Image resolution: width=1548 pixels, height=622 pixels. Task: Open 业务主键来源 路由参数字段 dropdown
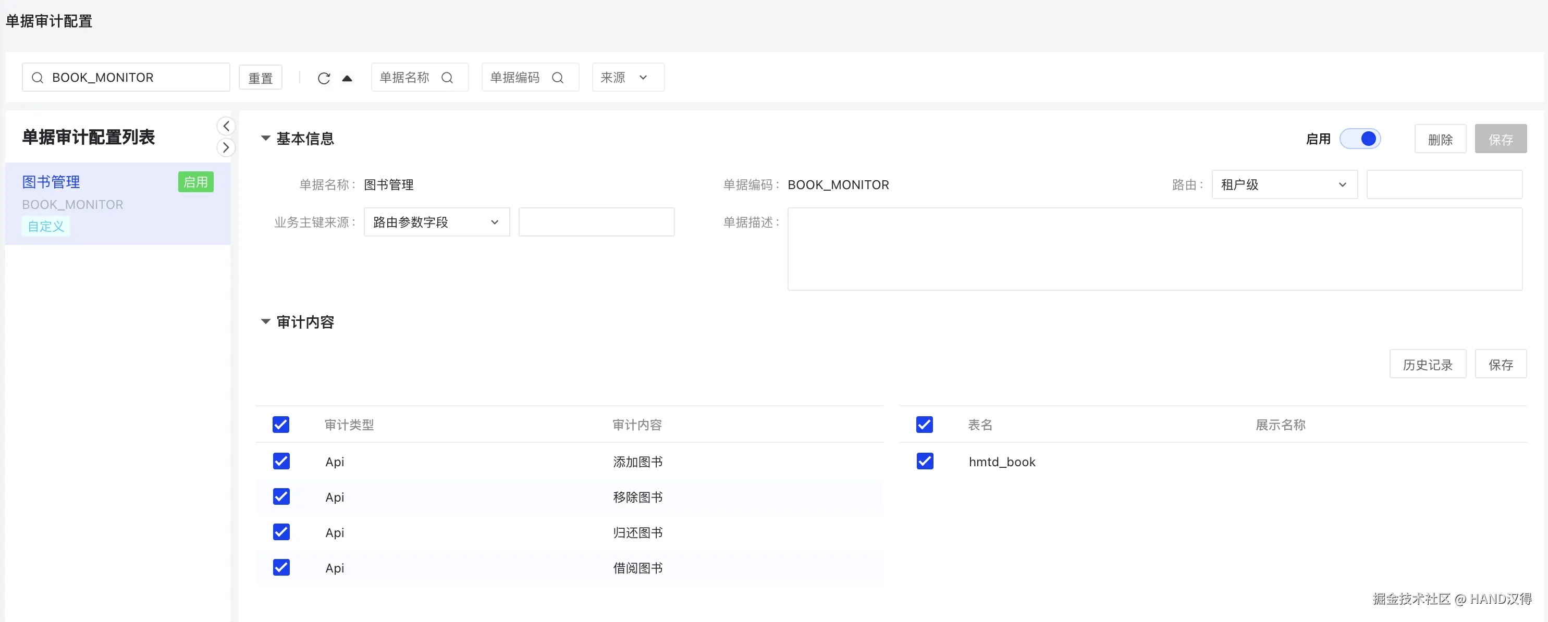[436, 222]
